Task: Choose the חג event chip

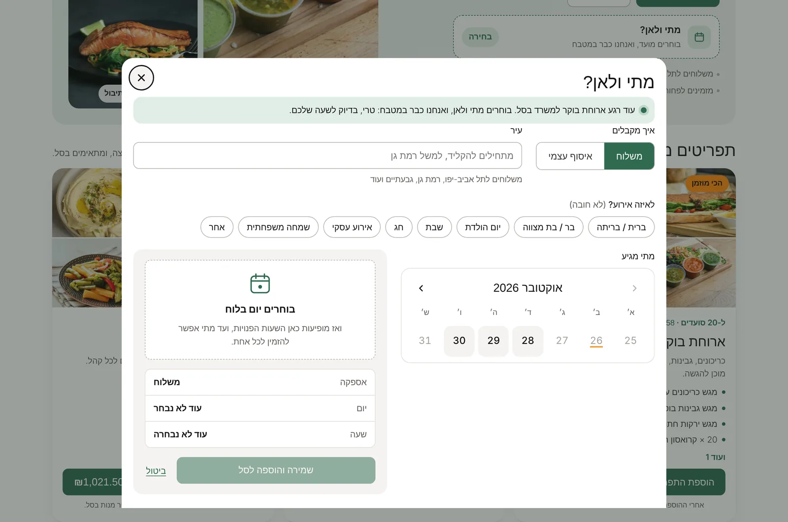Action: (399, 227)
